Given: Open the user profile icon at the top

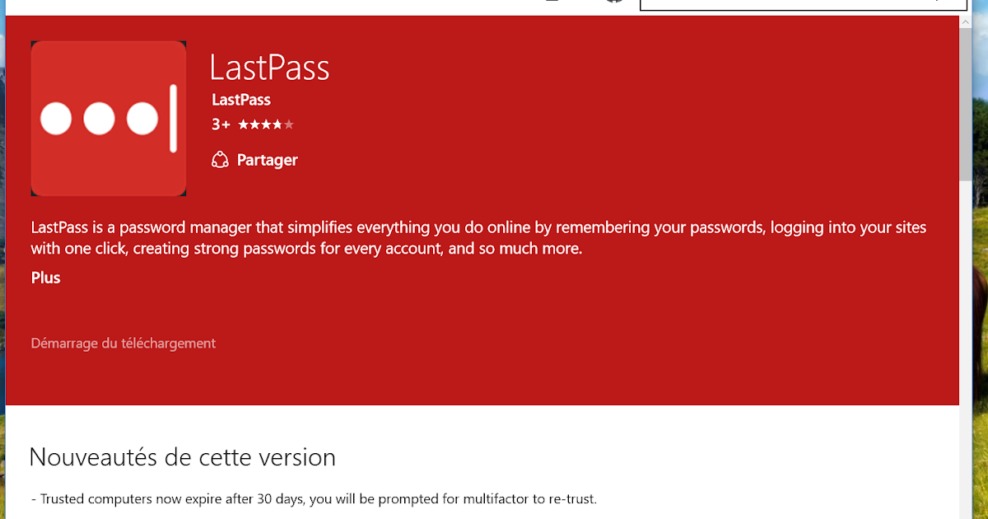Looking at the screenshot, I should (x=552, y=2).
